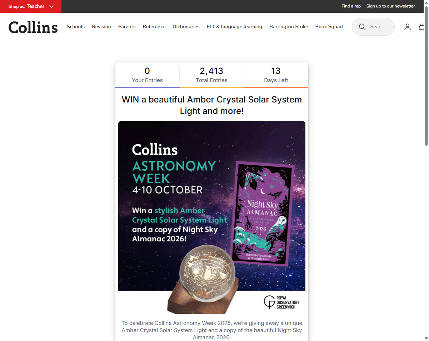This screenshot has width=429, height=341.
Task: Open the Reference menu item
Action: pyautogui.click(x=154, y=27)
